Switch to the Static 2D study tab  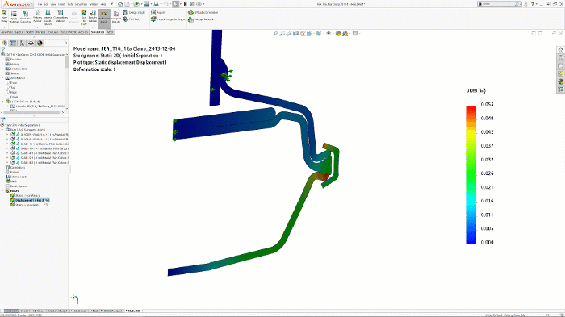[x=134, y=311]
